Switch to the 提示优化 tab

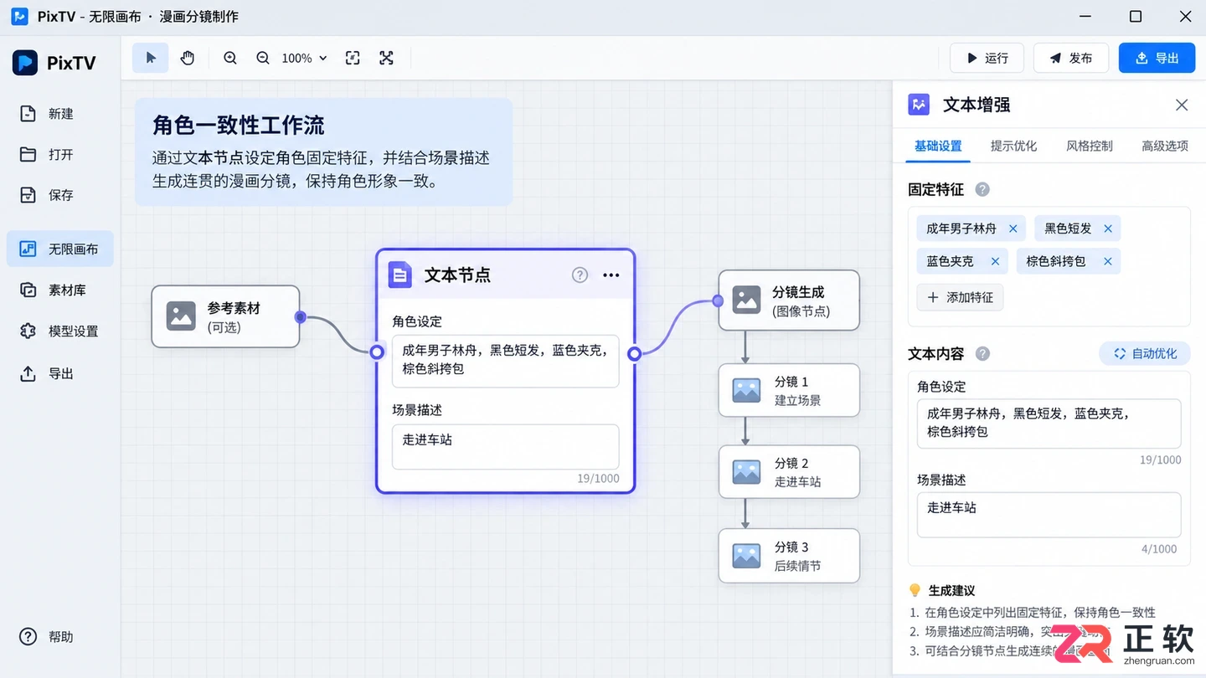point(1013,146)
